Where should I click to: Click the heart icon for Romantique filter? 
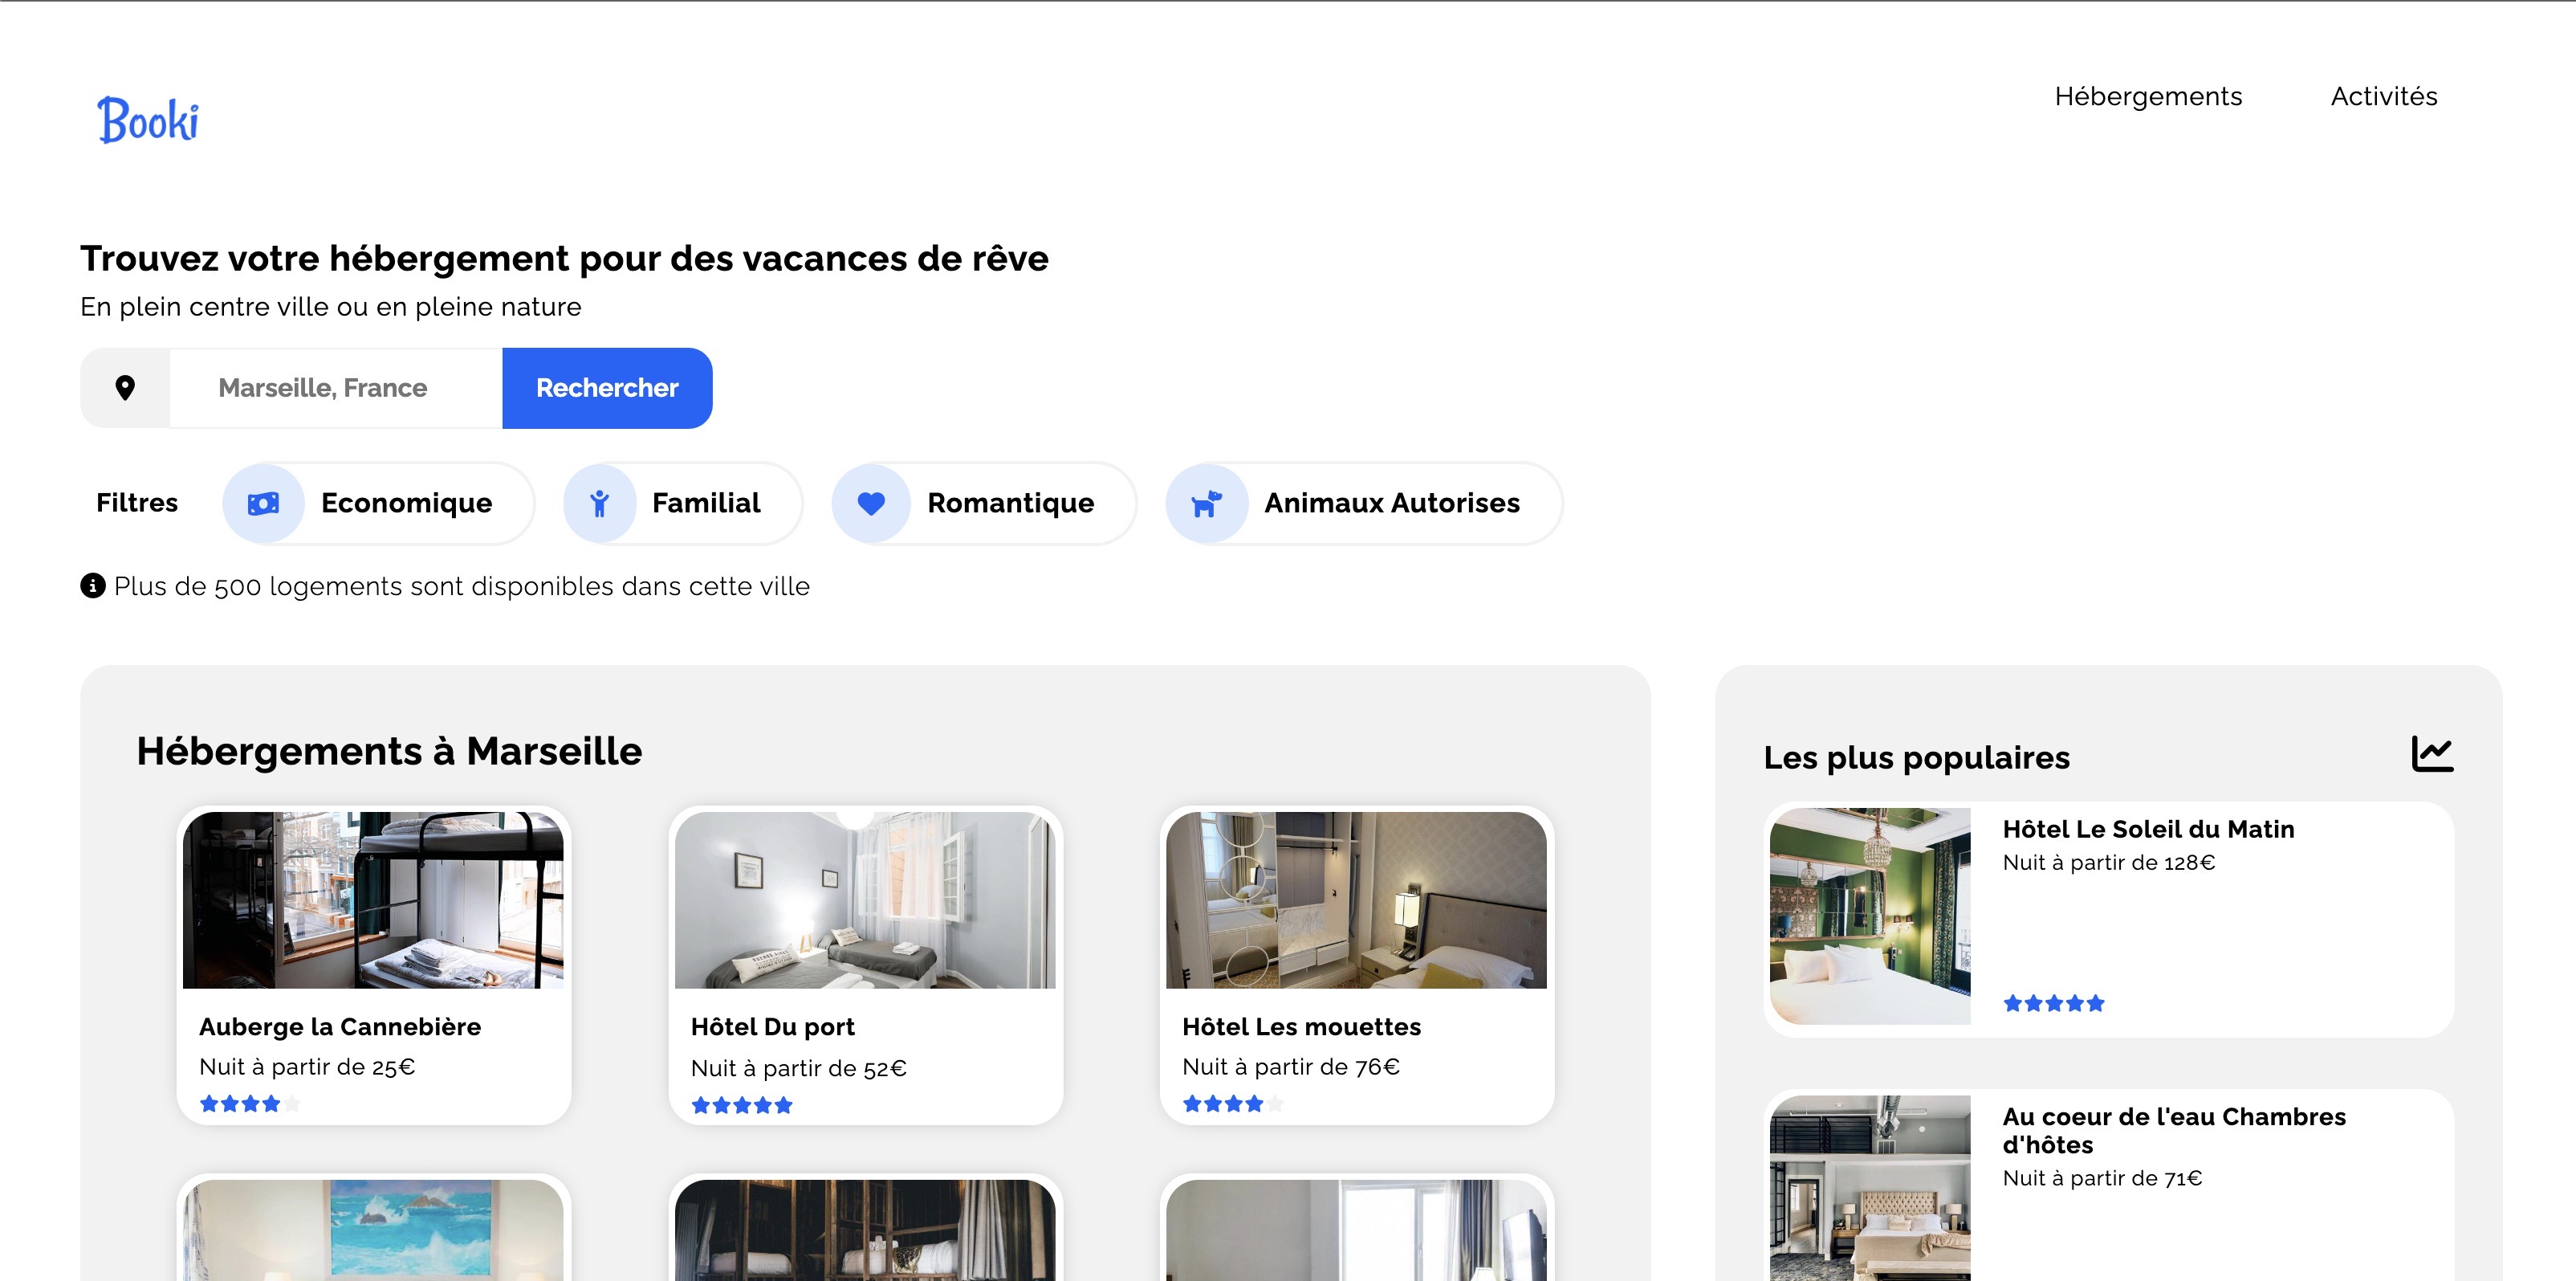pyautogui.click(x=871, y=504)
